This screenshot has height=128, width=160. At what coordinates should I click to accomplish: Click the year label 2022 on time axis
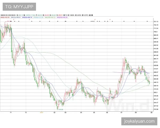41,113
